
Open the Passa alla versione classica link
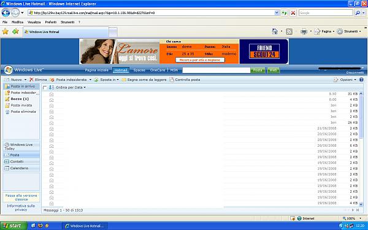(21, 197)
